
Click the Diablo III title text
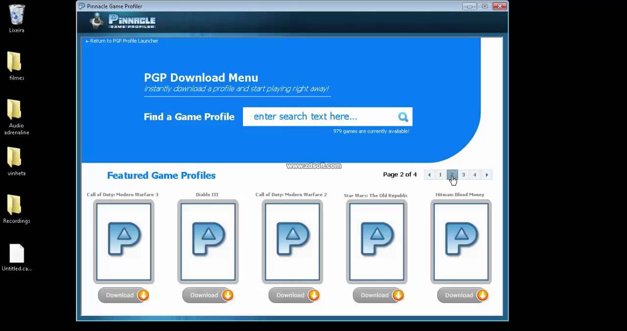point(207,194)
